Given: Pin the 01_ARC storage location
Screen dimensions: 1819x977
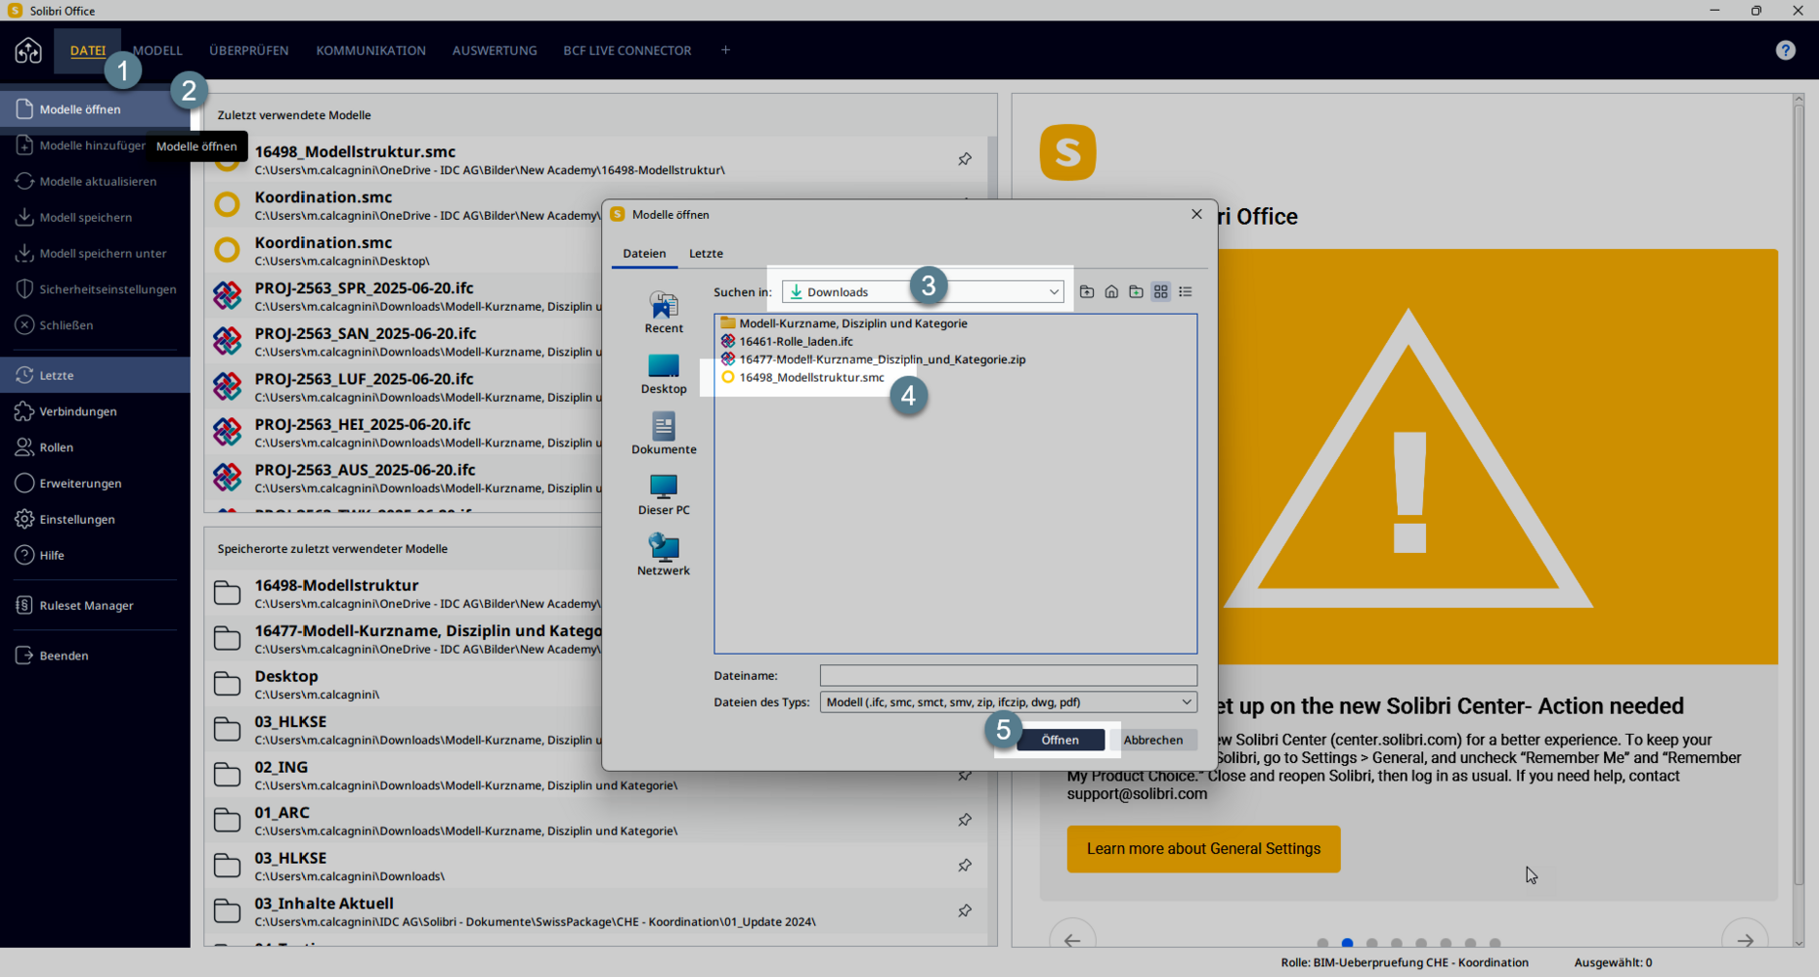Looking at the screenshot, I should [x=965, y=820].
